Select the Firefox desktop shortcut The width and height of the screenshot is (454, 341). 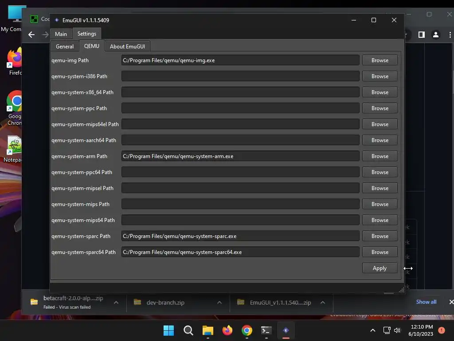point(15,61)
